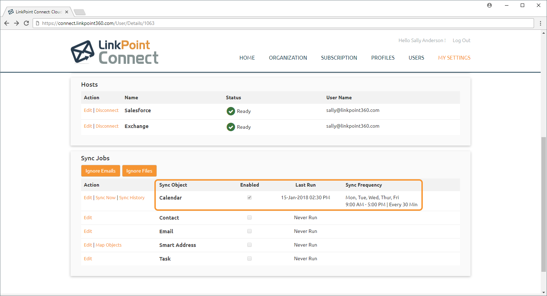Click the Smart Address sync object name
547x296 pixels.
178,245
